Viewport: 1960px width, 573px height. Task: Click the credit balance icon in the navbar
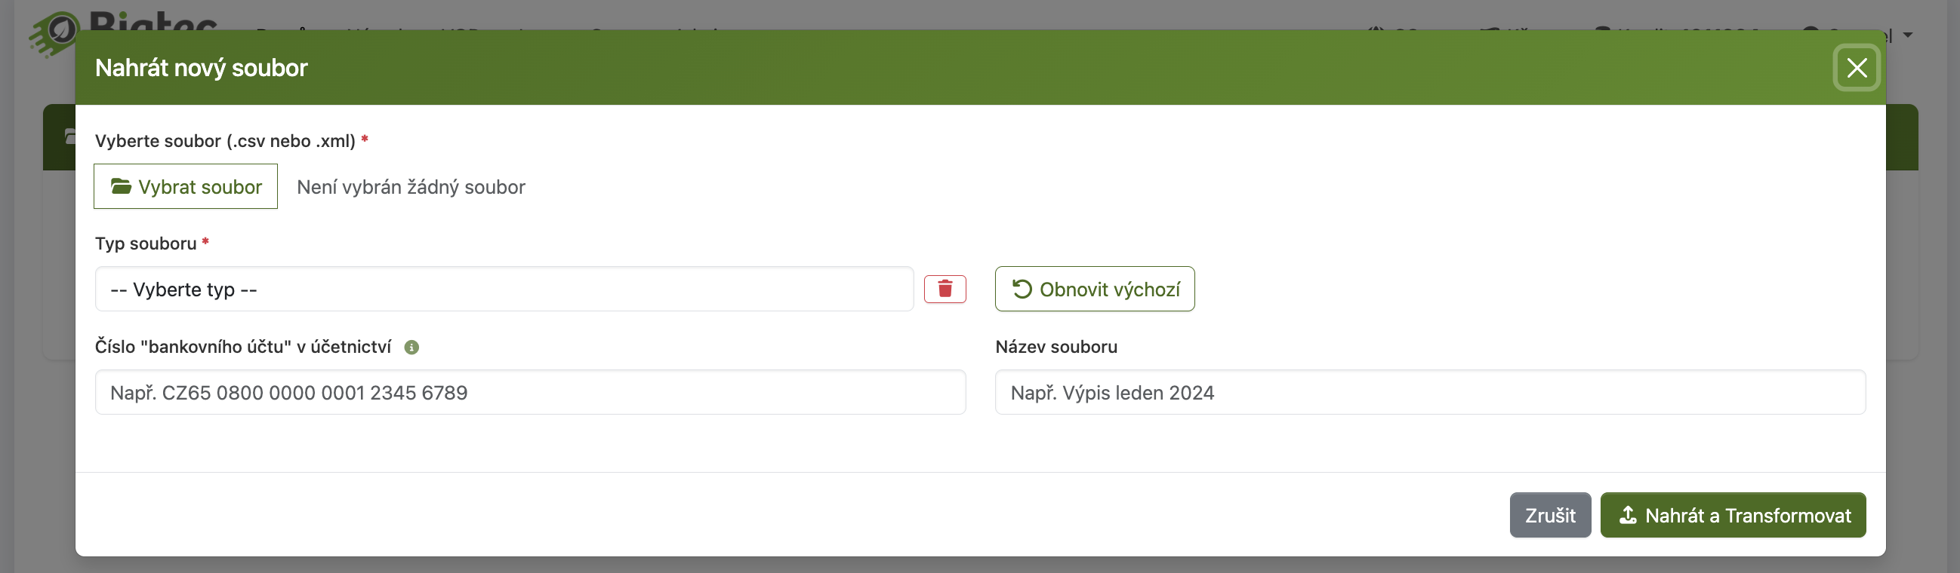click(x=1604, y=32)
